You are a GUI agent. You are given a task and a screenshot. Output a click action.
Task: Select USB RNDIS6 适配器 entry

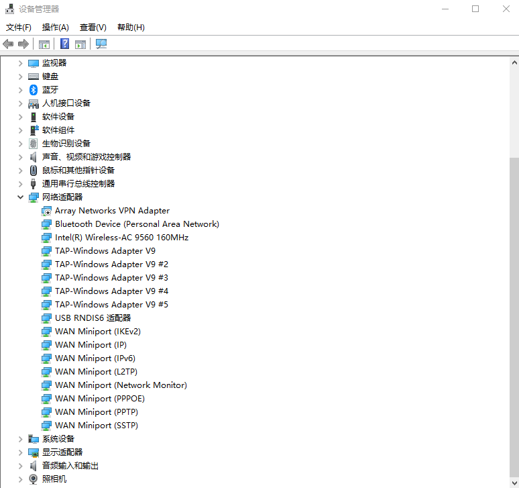93,318
